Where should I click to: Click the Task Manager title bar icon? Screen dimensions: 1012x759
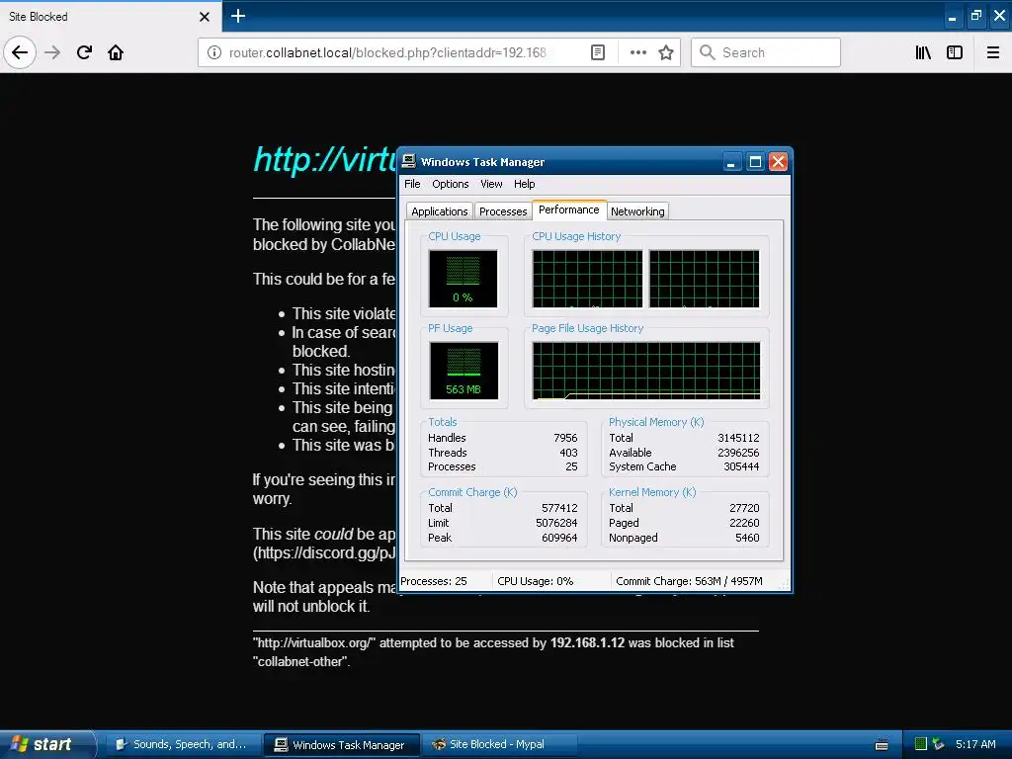click(409, 161)
